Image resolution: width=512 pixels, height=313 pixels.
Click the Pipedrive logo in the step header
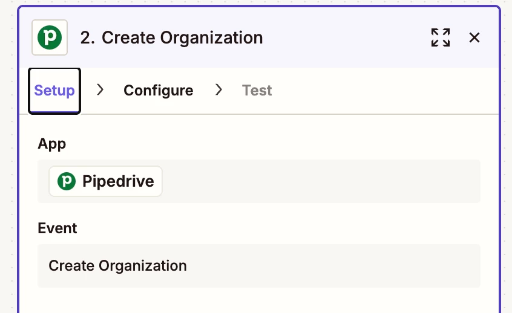pos(50,37)
